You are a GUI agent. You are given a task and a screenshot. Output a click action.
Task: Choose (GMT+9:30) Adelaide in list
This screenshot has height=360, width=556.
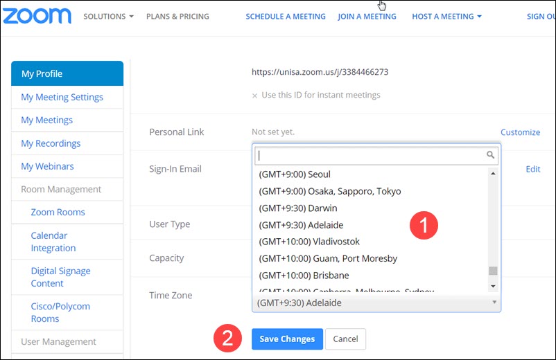click(370, 225)
